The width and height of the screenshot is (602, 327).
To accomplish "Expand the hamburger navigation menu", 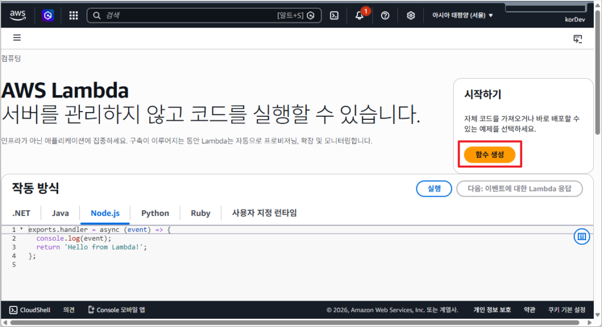I will [x=17, y=38].
